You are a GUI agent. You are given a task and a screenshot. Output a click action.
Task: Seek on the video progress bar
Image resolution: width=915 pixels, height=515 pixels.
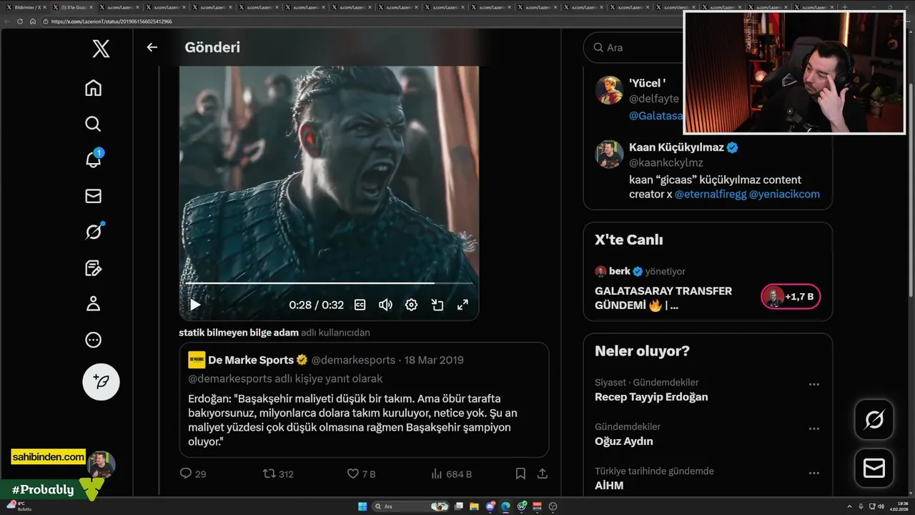pyautogui.click(x=328, y=283)
